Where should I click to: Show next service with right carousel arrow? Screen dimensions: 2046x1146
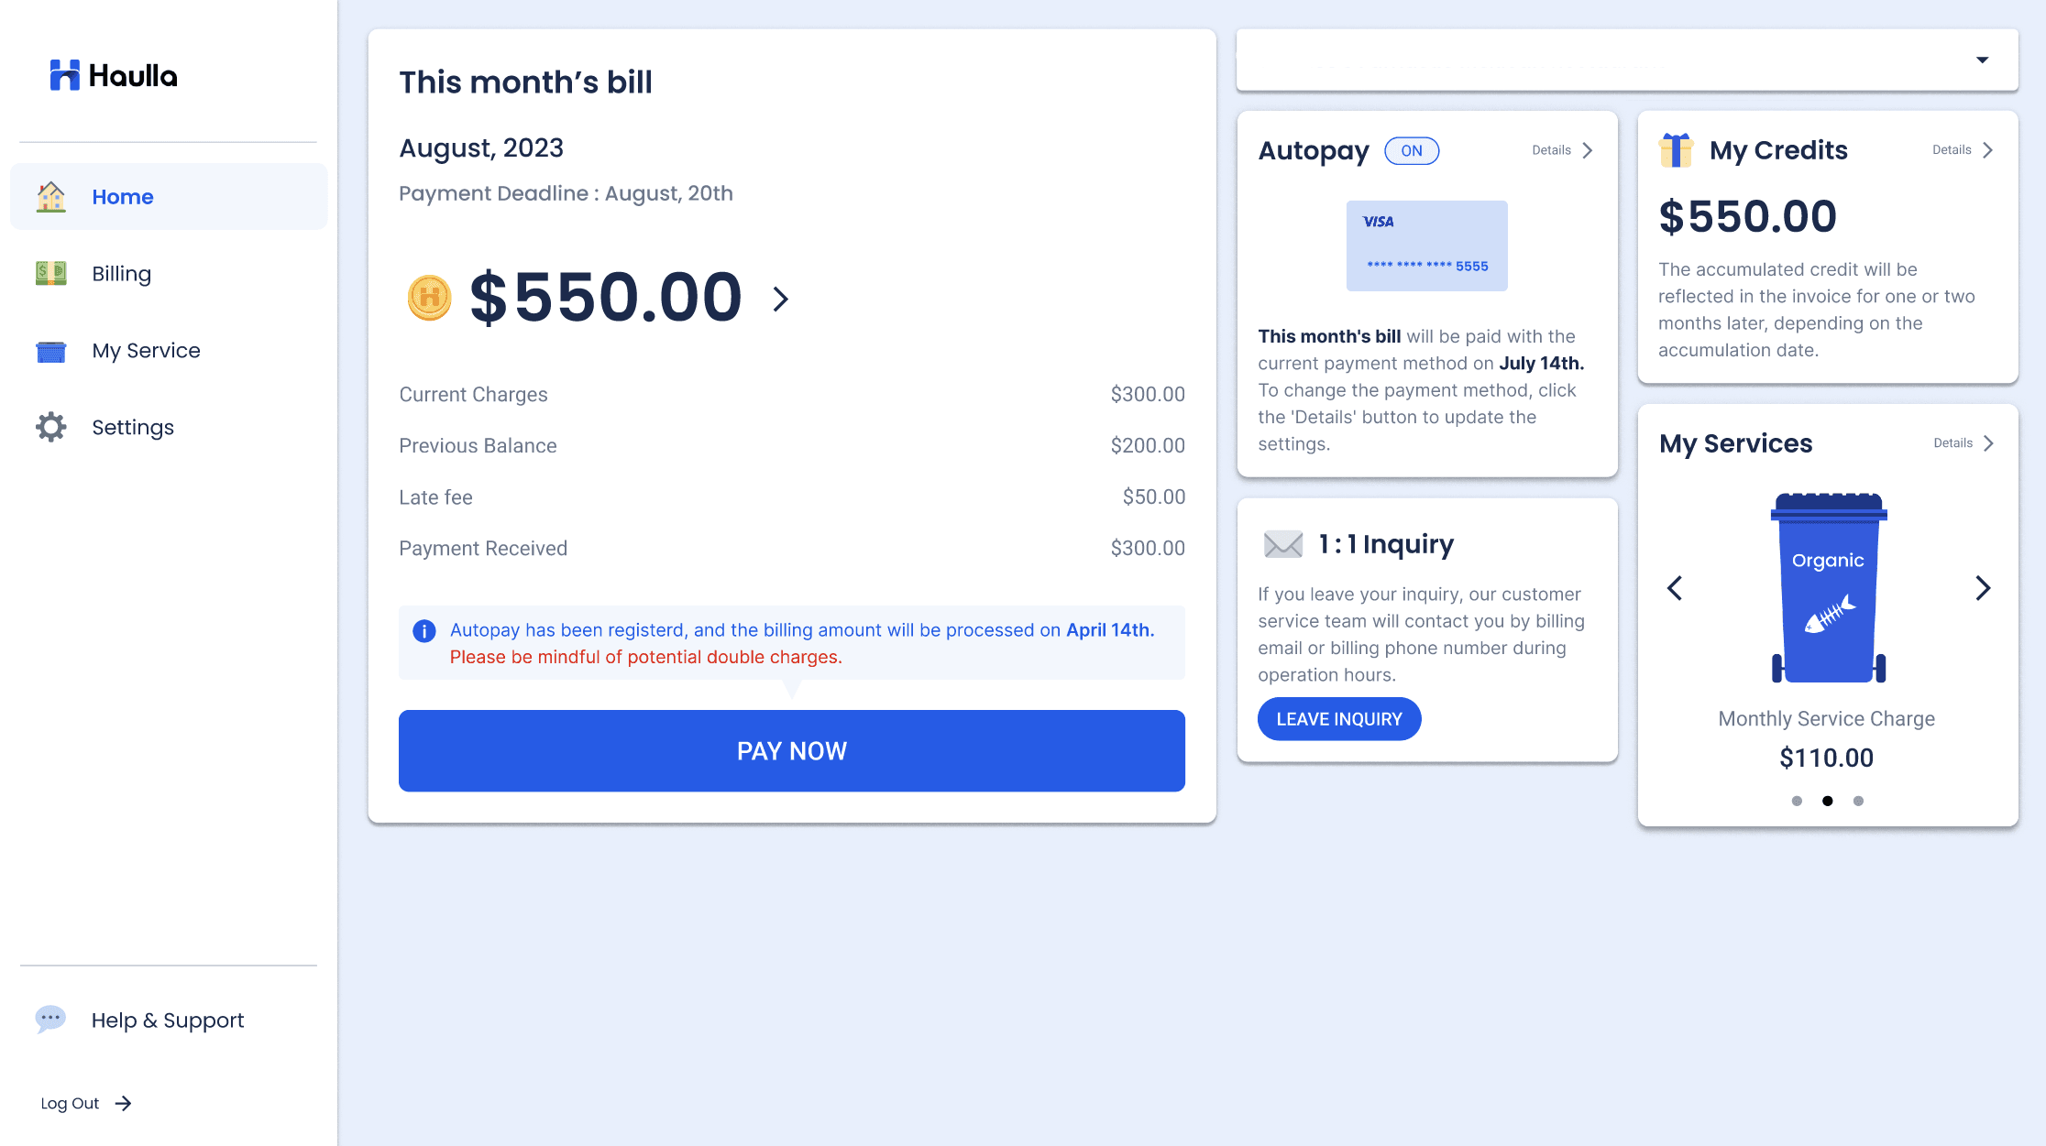pyautogui.click(x=1982, y=588)
